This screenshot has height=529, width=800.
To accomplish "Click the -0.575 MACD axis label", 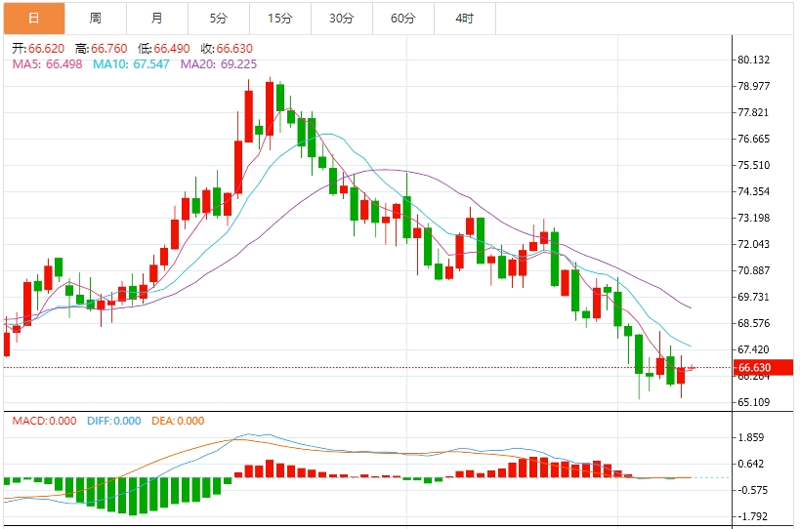I will [752, 490].
